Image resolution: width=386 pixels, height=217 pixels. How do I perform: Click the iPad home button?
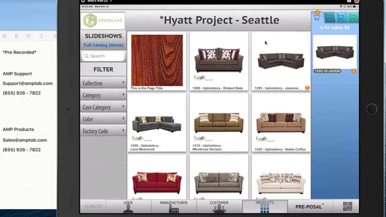372,109
